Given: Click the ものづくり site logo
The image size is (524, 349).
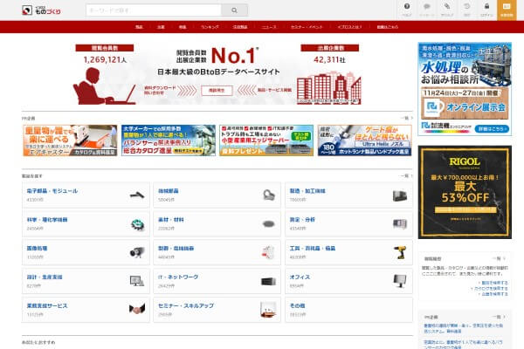Looking at the screenshot, I should [x=41, y=10].
